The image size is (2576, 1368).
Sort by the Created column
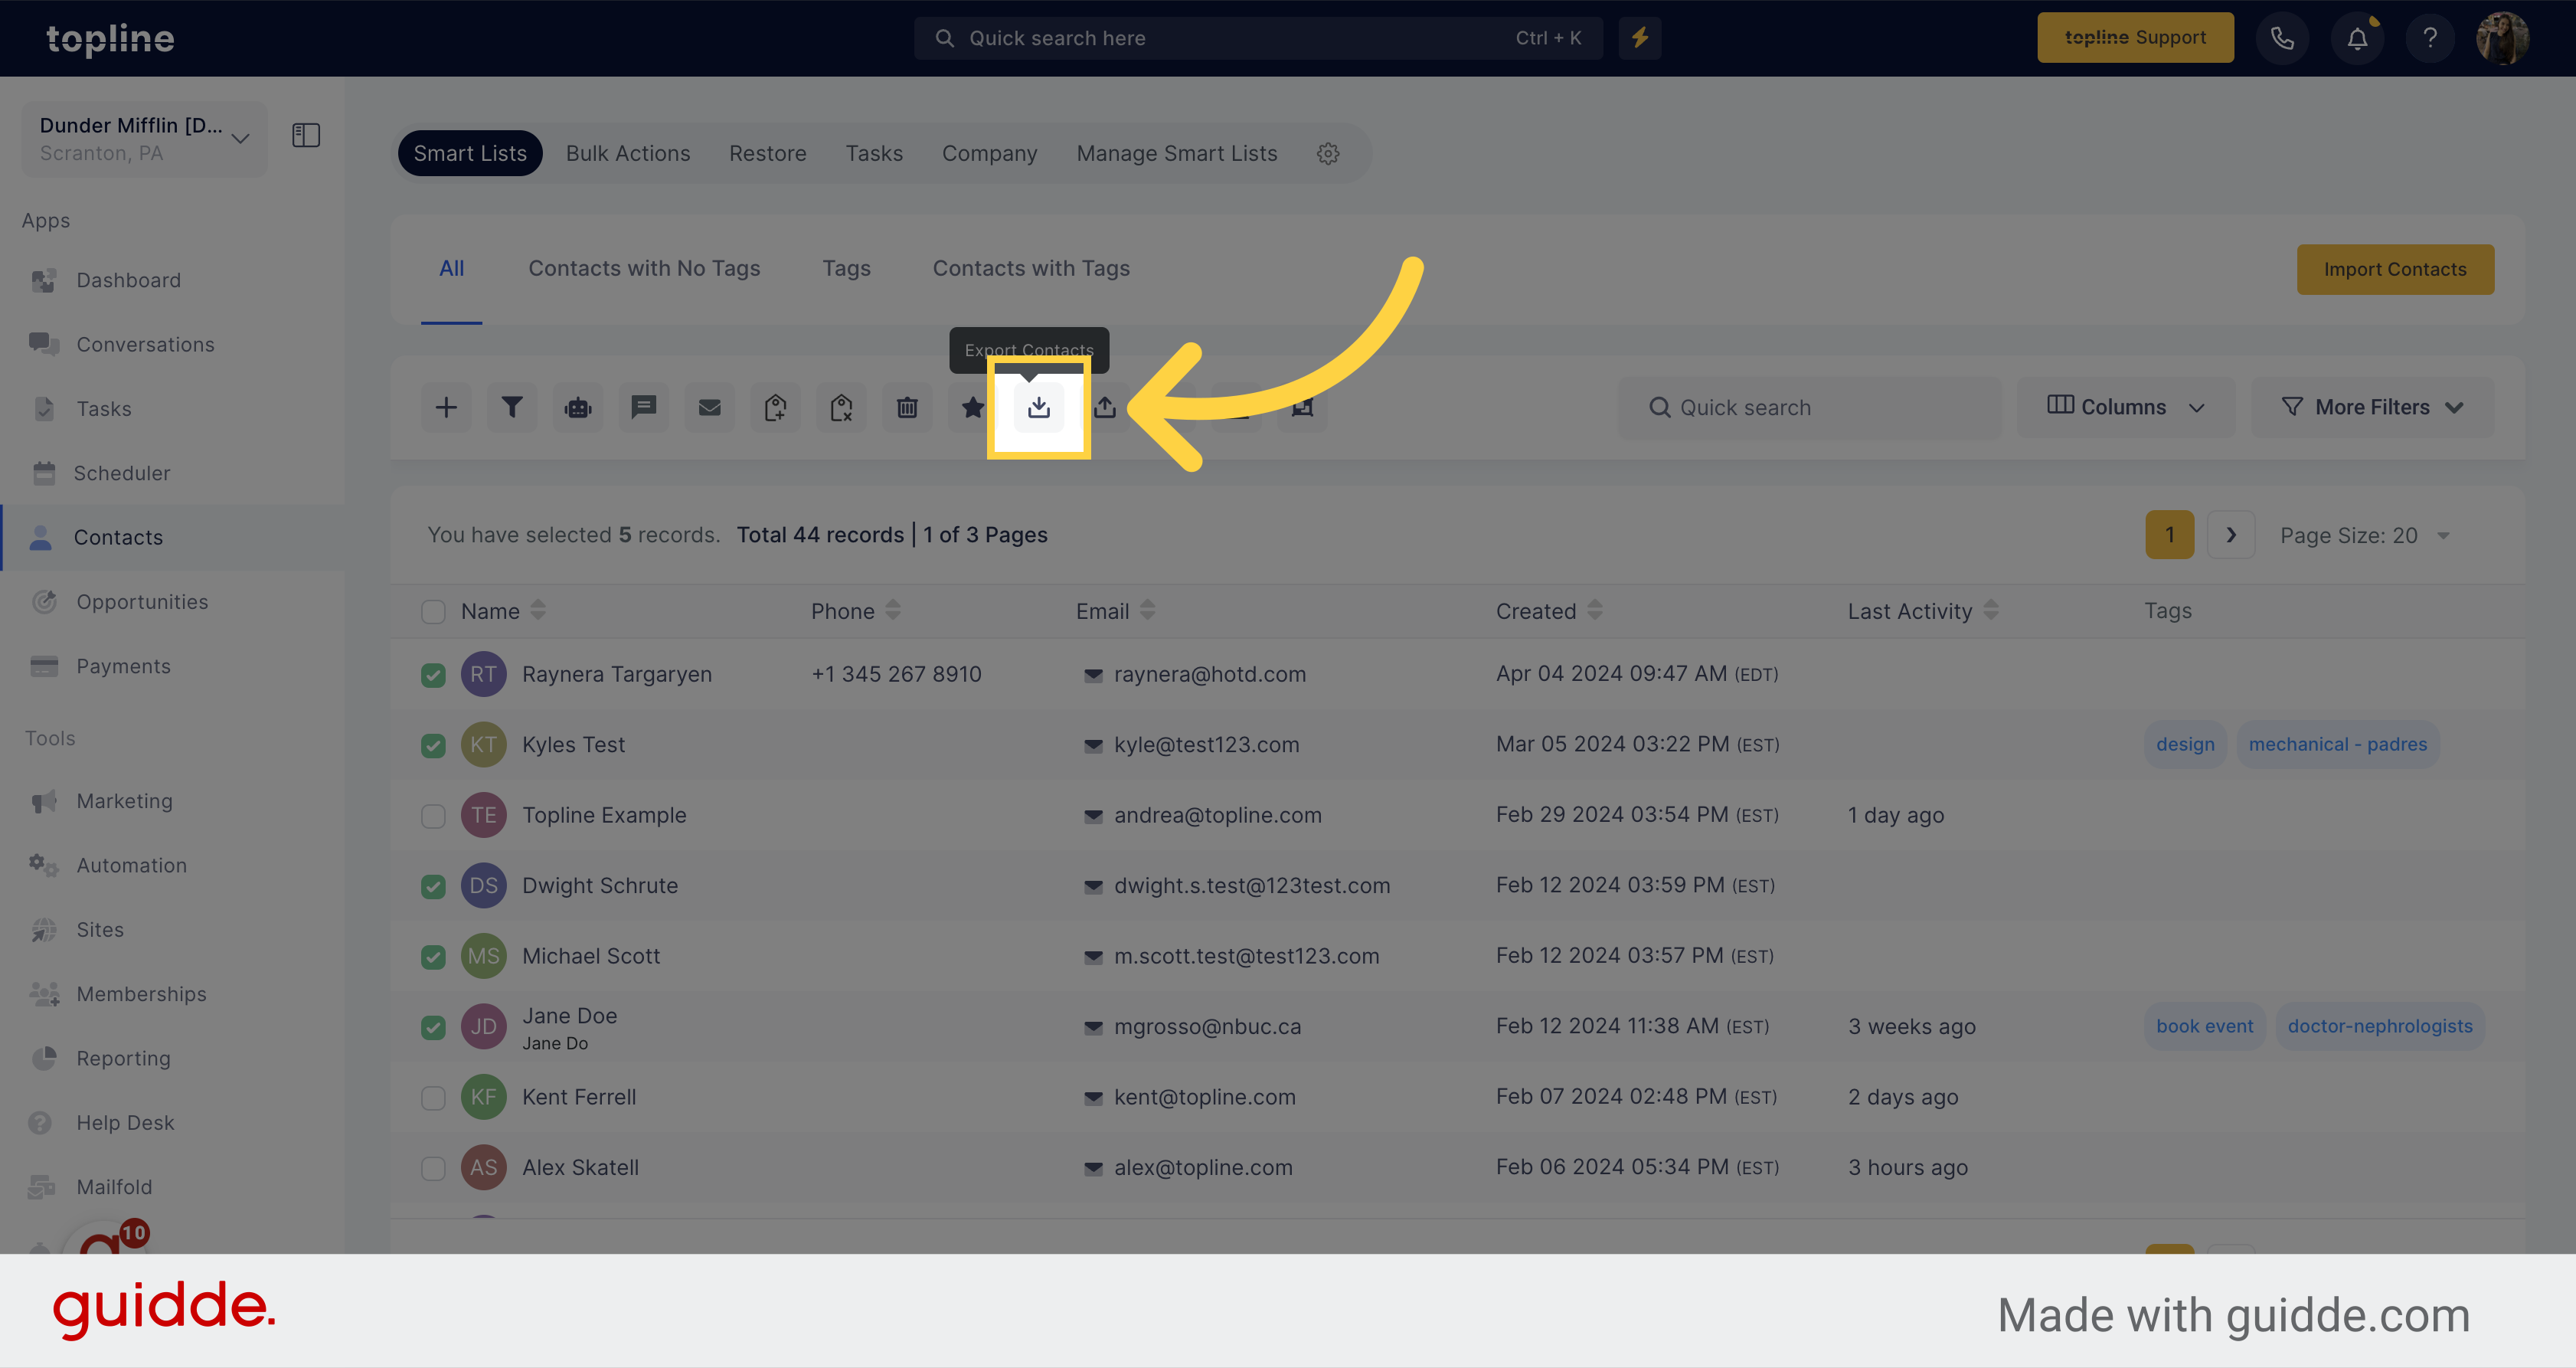1594,610
